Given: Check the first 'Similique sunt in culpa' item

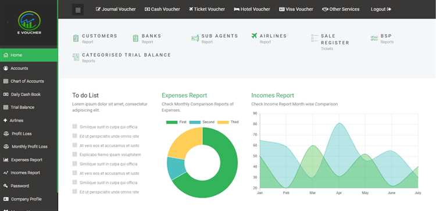Looking at the screenshot, I should [x=74, y=127].
